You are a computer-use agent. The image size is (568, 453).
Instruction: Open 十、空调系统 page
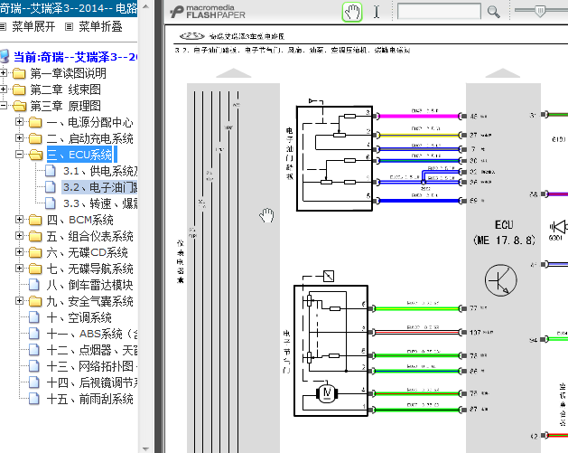click(x=79, y=317)
